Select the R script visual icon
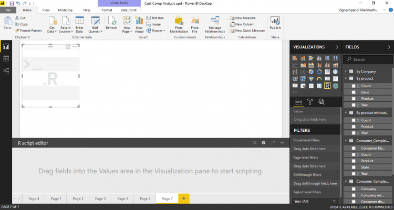The height and width of the screenshot is (210, 394). click(x=327, y=86)
